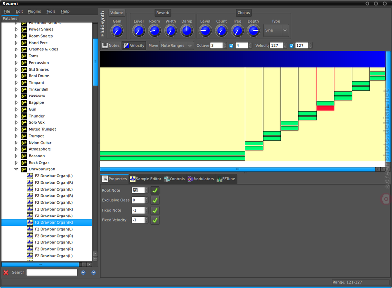The width and height of the screenshot is (392, 288).
Task: Click the red X clear search icon
Action: [6, 272]
